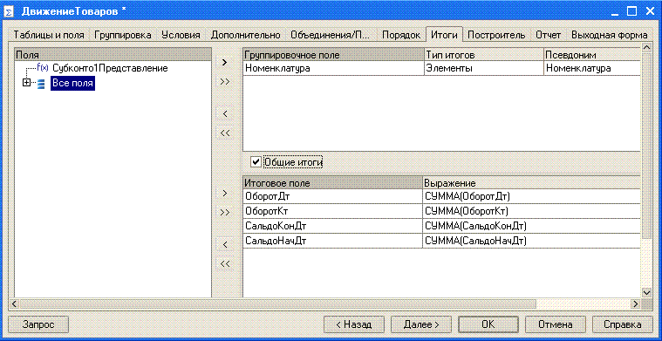This screenshot has width=662, height=341.
Task: Click the СУММА(ОборотКт) expression cell
Action: coord(531,211)
